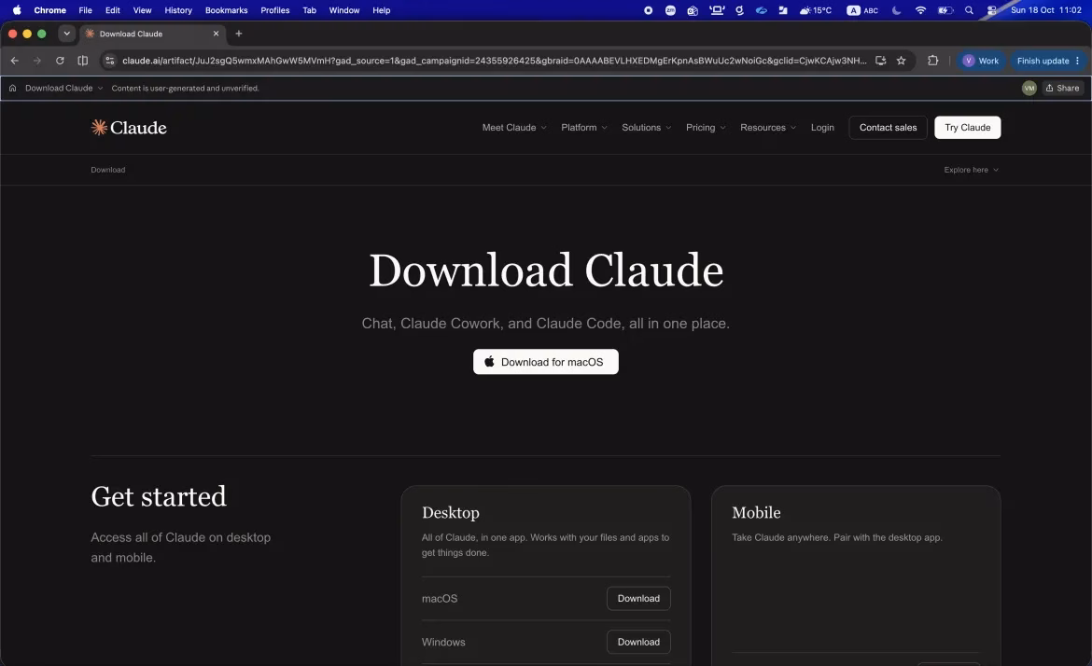This screenshot has height=666, width=1092.
Task: Click the home icon in artifact bar
Action: point(12,89)
